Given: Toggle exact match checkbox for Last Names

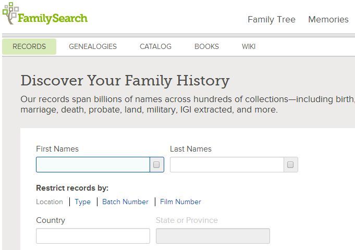Looking at the screenshot, I should 290,165.
